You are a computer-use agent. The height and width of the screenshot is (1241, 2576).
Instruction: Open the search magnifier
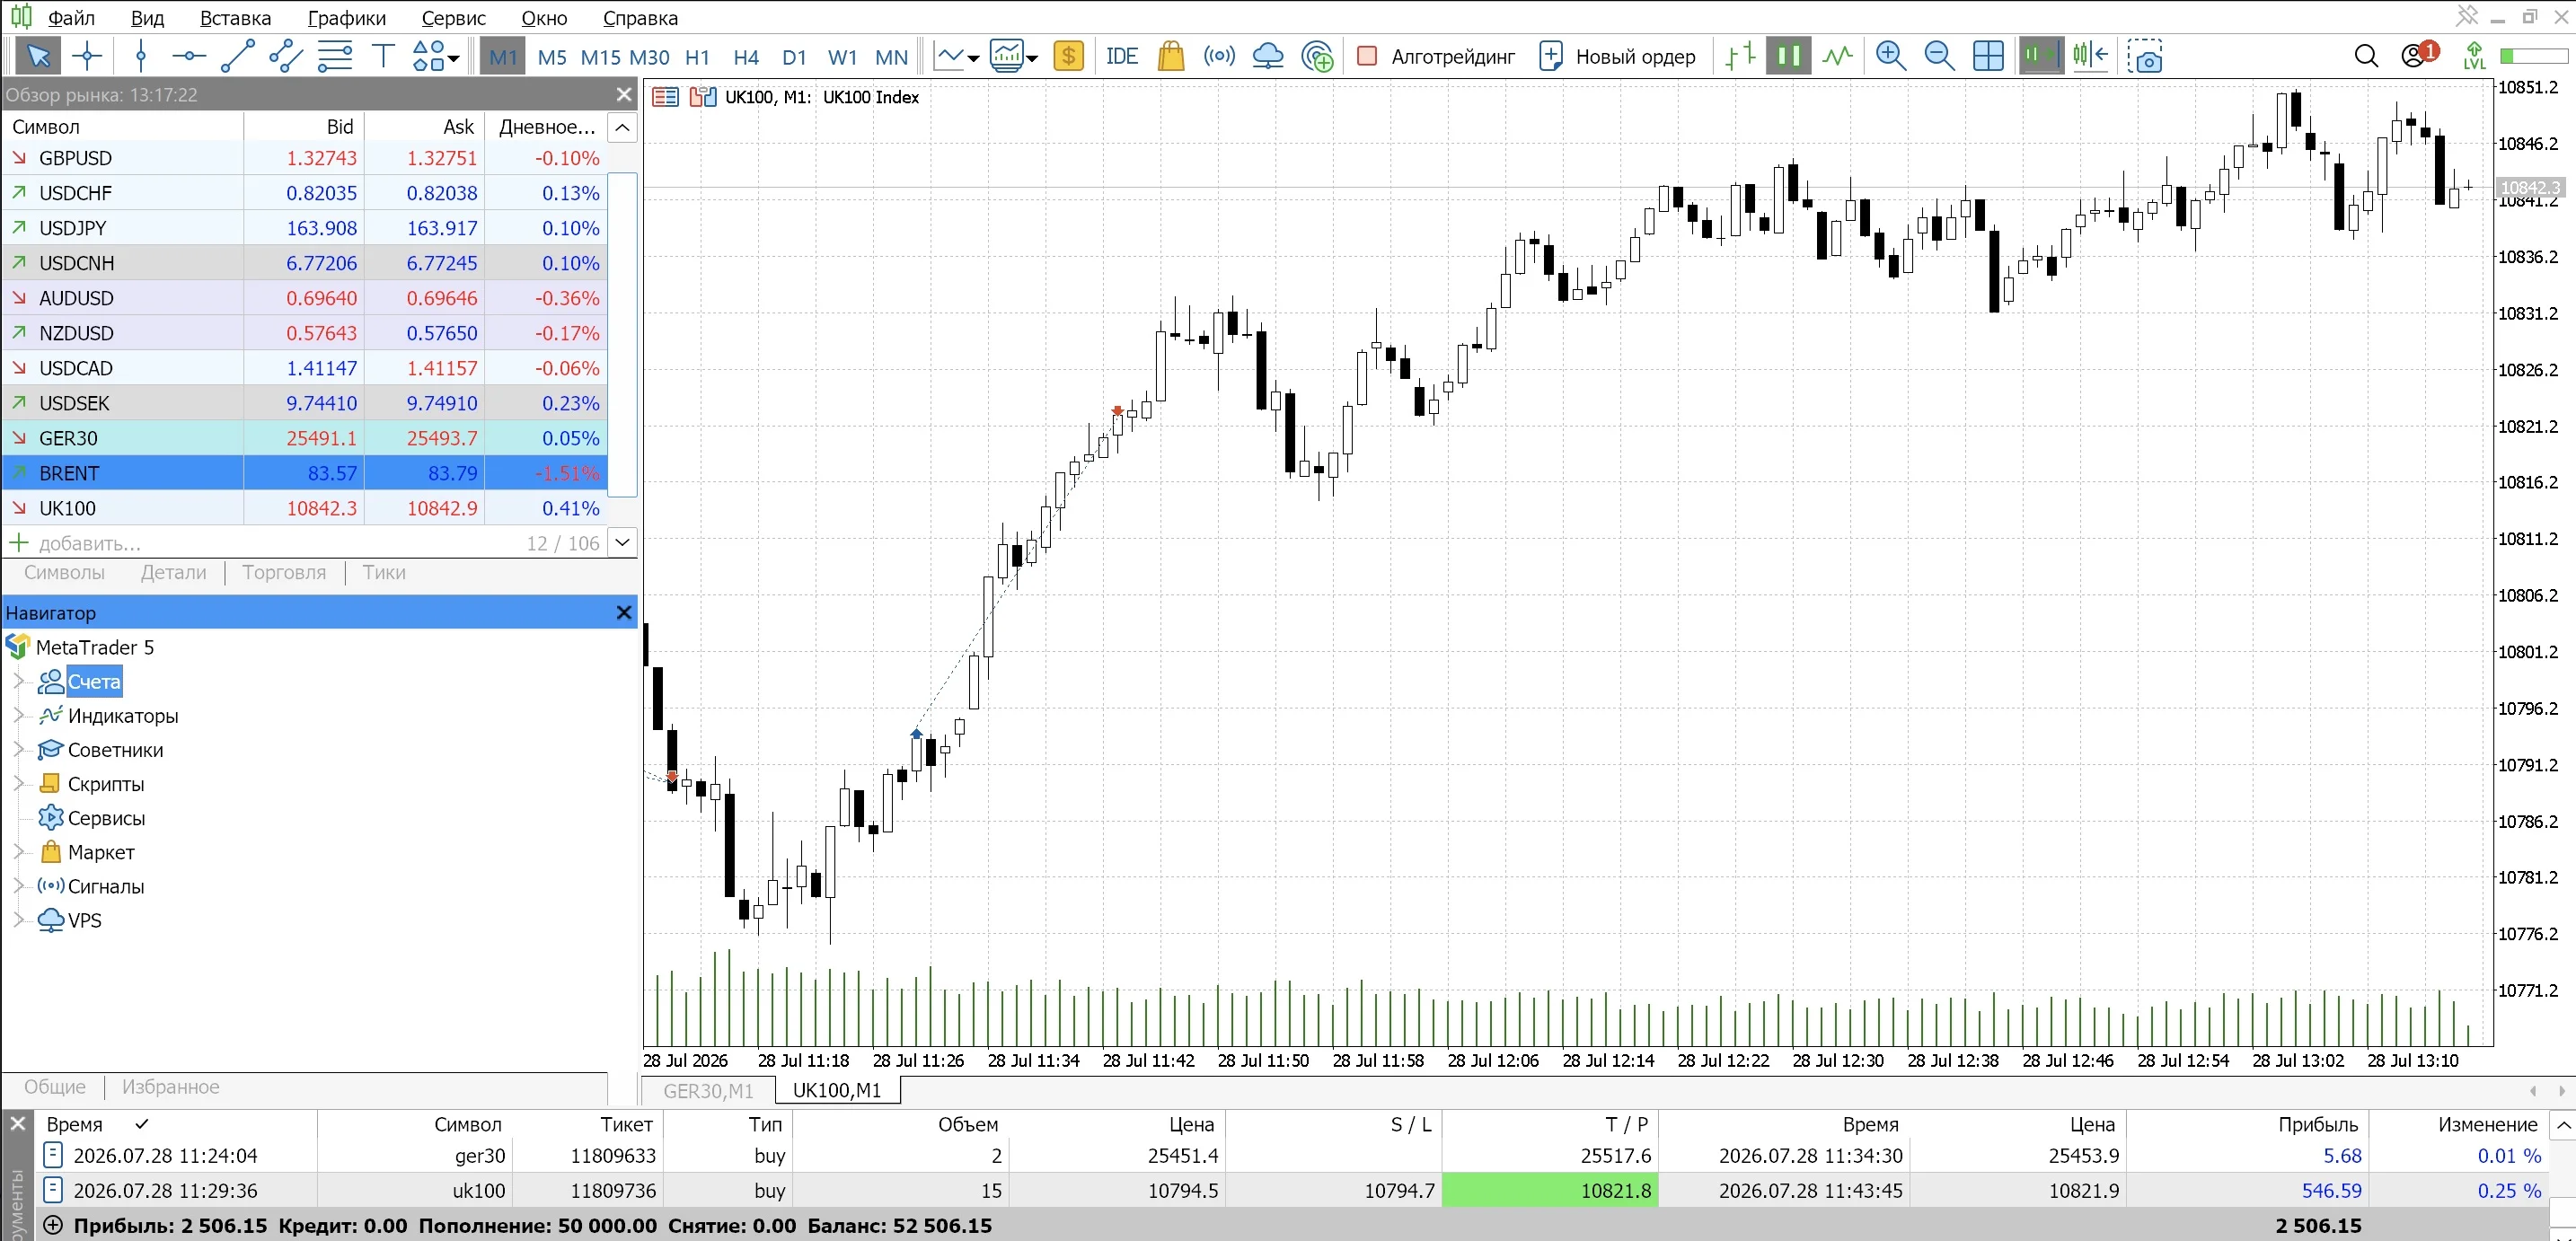click(x=2366, y=56)
